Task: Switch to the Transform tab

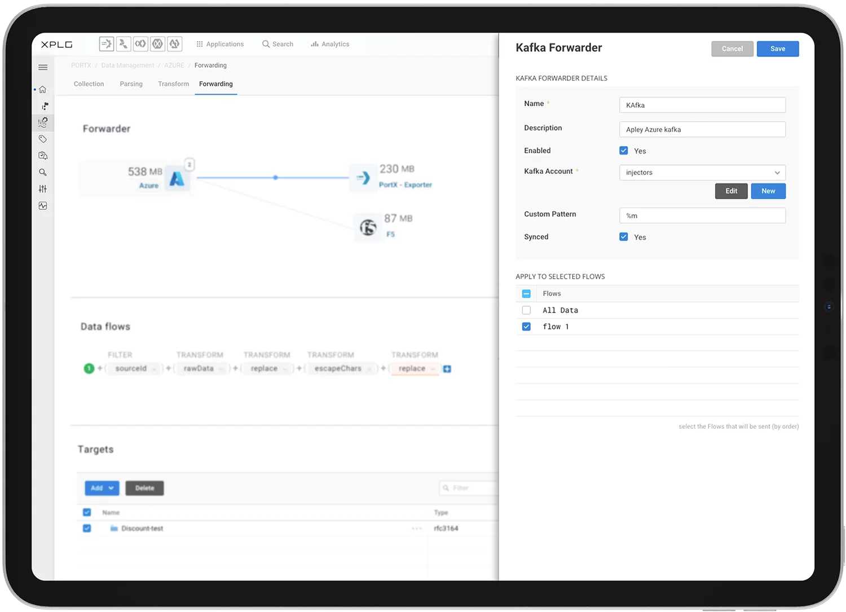Action: pos(174,84)
